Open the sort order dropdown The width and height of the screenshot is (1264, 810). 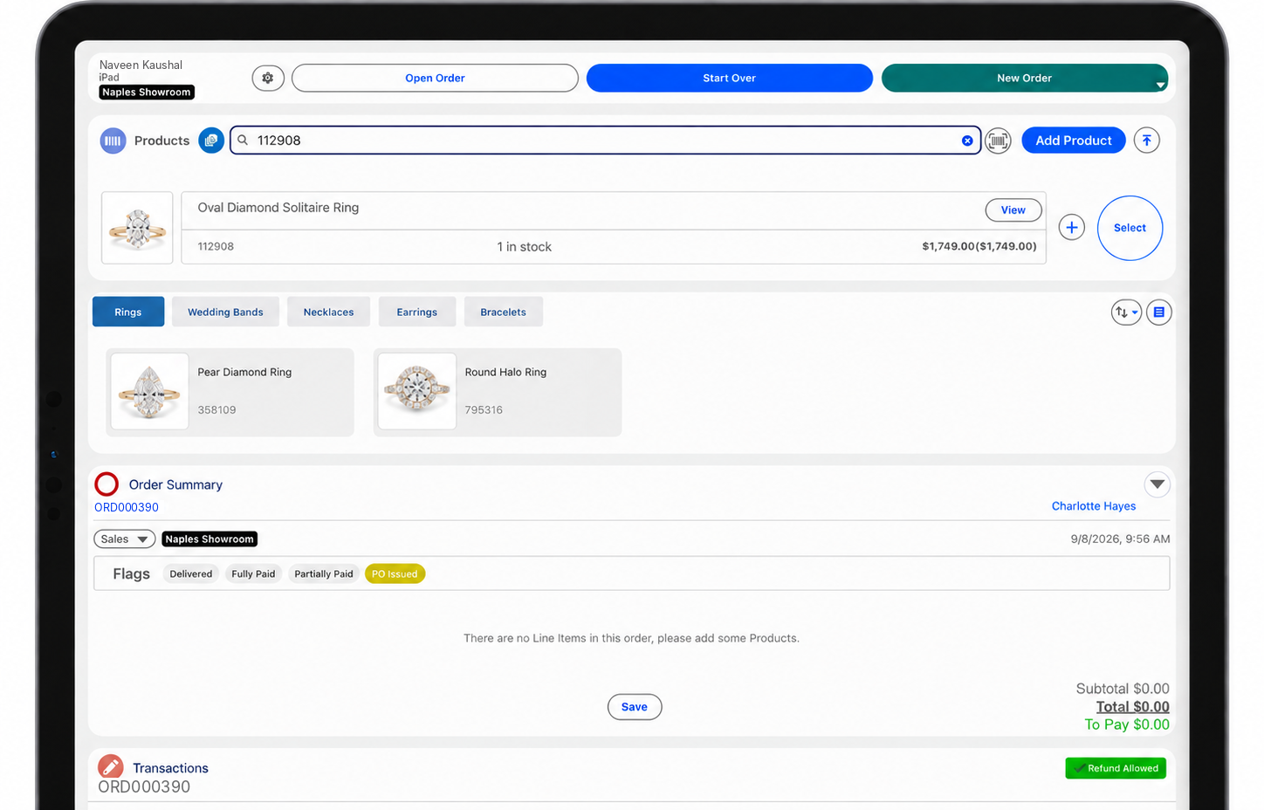(1126, 312)
